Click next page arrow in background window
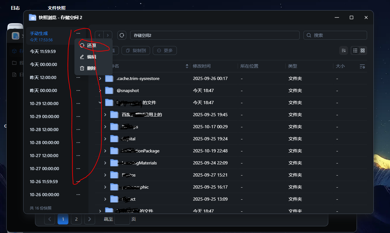The height and width of the screenshot is (233, 390). tap(90, 219)
